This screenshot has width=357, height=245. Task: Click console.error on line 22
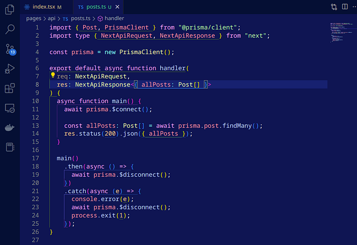pyautogui.click(x=95, y=199)
